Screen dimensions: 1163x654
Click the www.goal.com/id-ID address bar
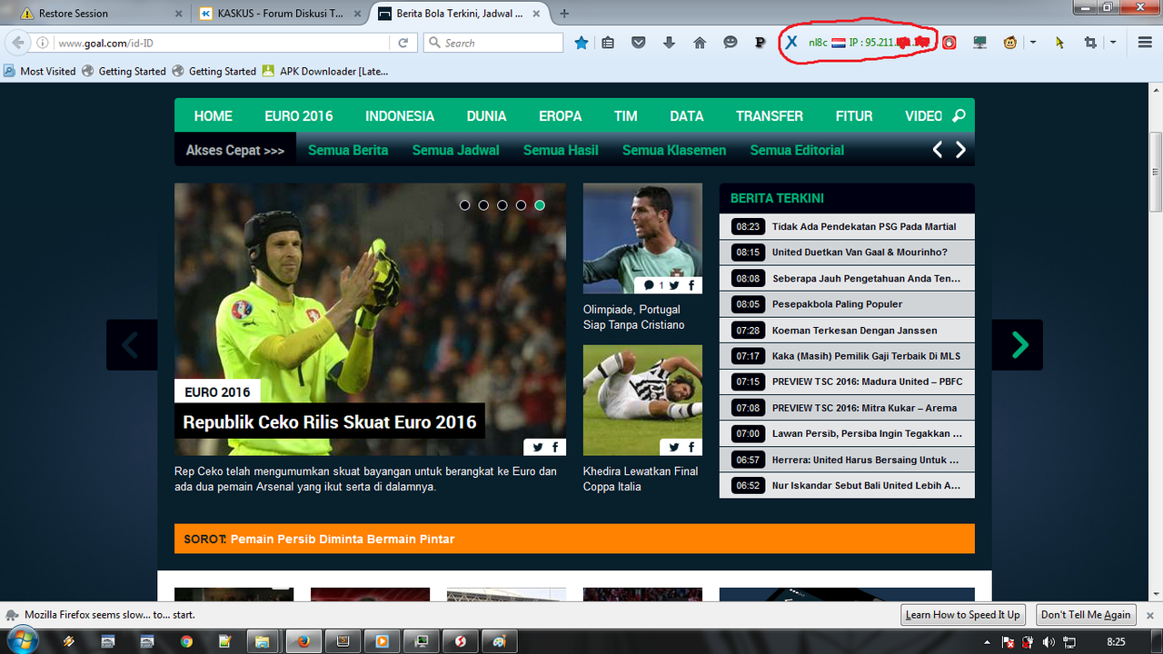click(x=223, y=43)
